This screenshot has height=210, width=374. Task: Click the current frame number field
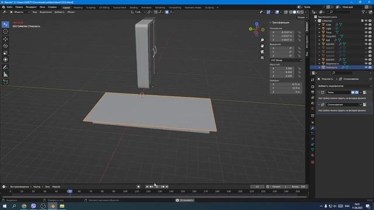tap(257, 187)
